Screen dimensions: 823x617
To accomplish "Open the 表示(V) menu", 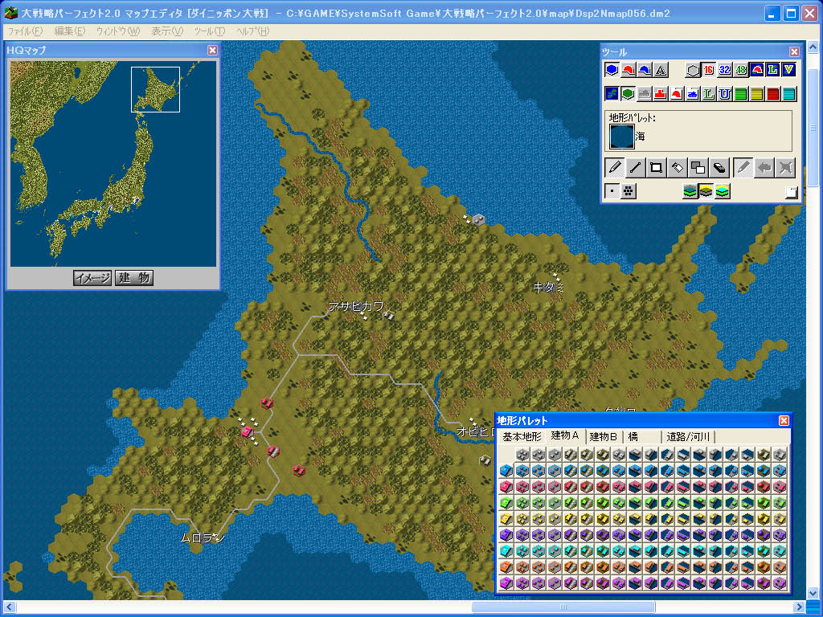I will pyautogui.click(x=167, y=31).
